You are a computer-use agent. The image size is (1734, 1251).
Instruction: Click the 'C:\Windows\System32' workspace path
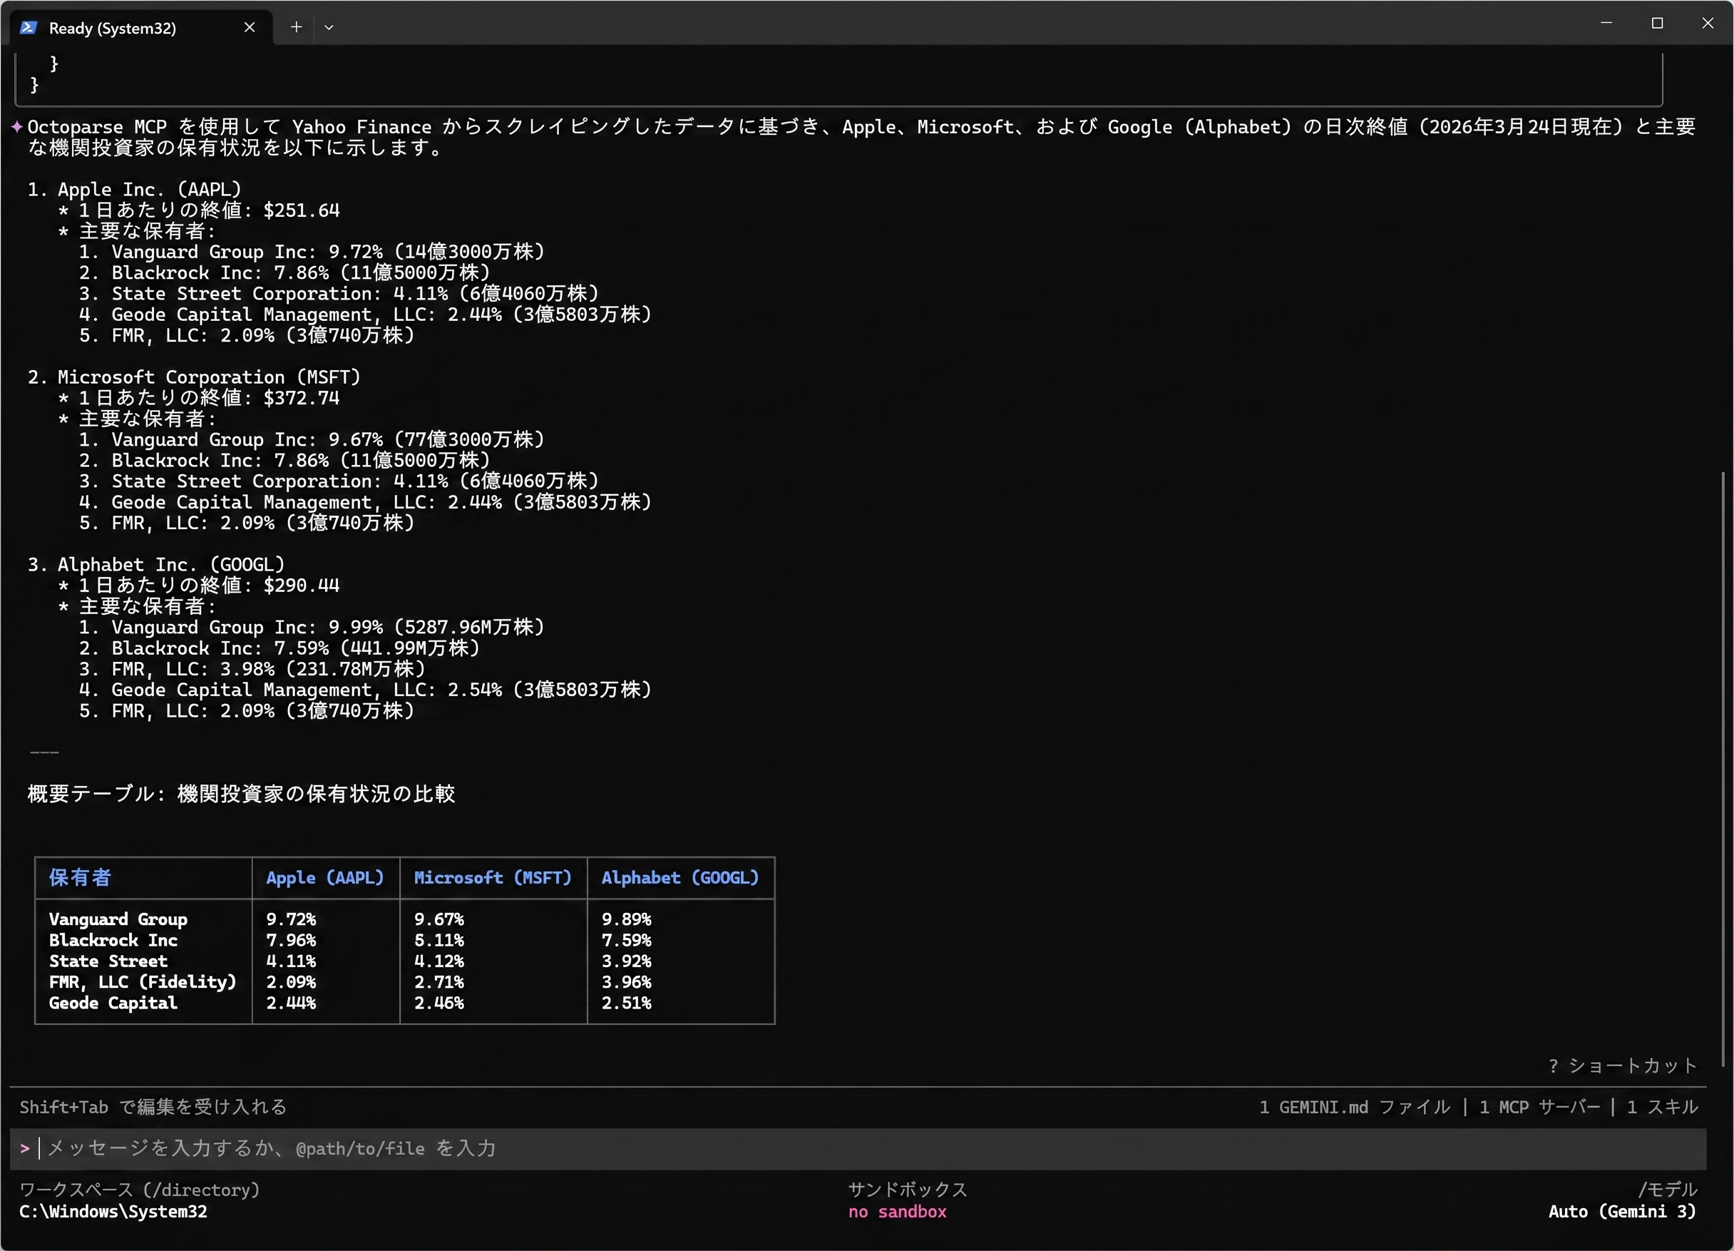pos(113,1211)
